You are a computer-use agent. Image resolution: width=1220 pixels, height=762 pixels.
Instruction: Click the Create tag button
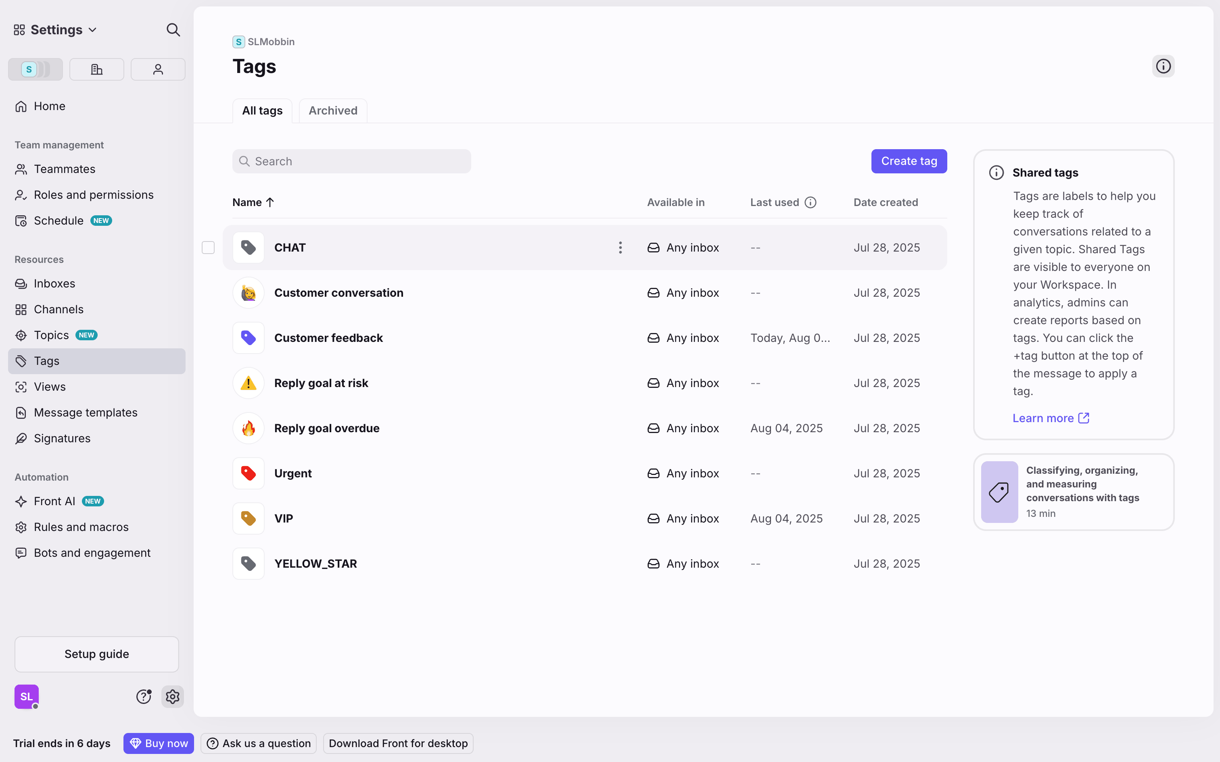click(x=909, y=161)
